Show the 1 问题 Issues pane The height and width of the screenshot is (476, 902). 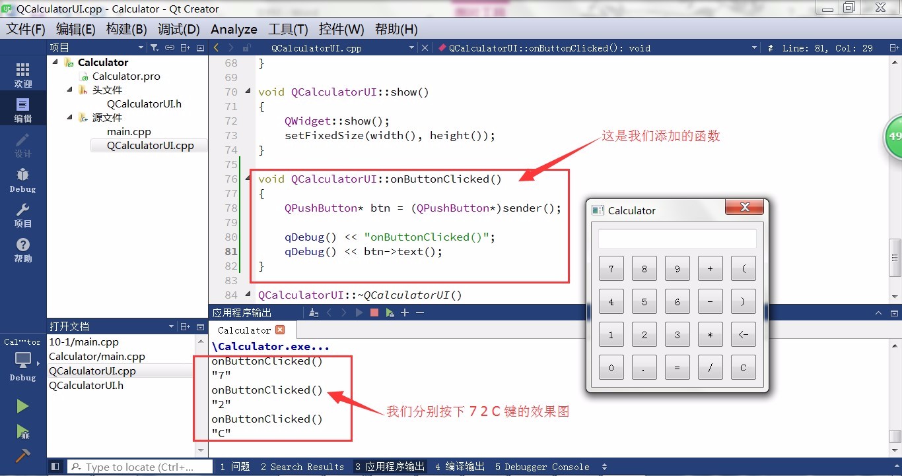pyautogui.click(x=235, y=466)
